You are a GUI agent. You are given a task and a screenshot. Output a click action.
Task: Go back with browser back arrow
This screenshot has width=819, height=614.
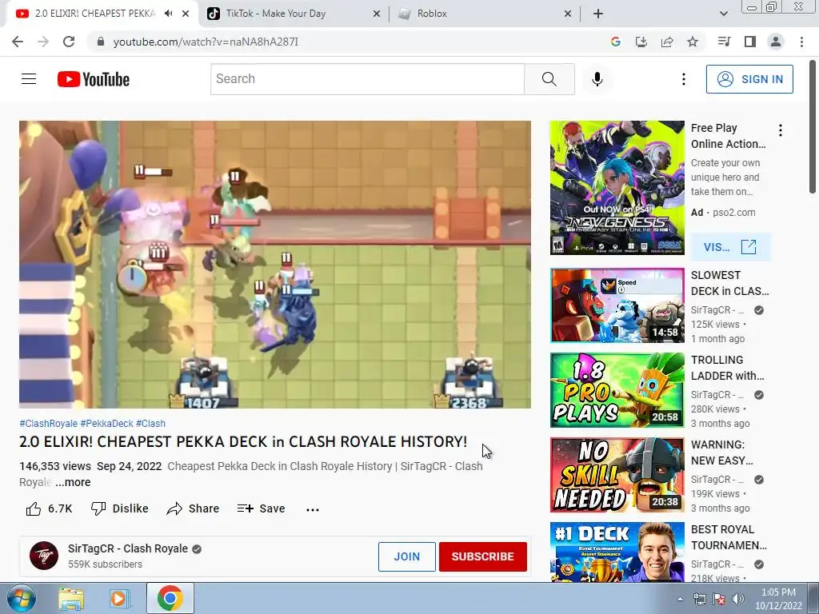tap(18, 42)
